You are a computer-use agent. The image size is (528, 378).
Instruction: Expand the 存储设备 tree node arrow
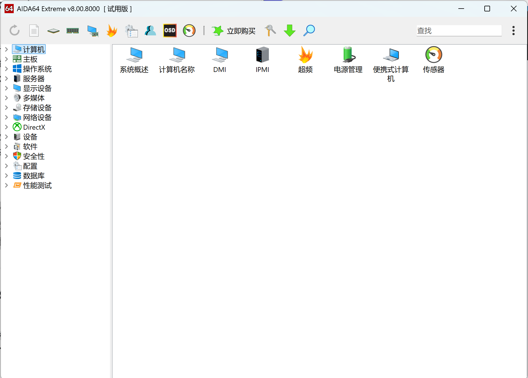(6, 108)
